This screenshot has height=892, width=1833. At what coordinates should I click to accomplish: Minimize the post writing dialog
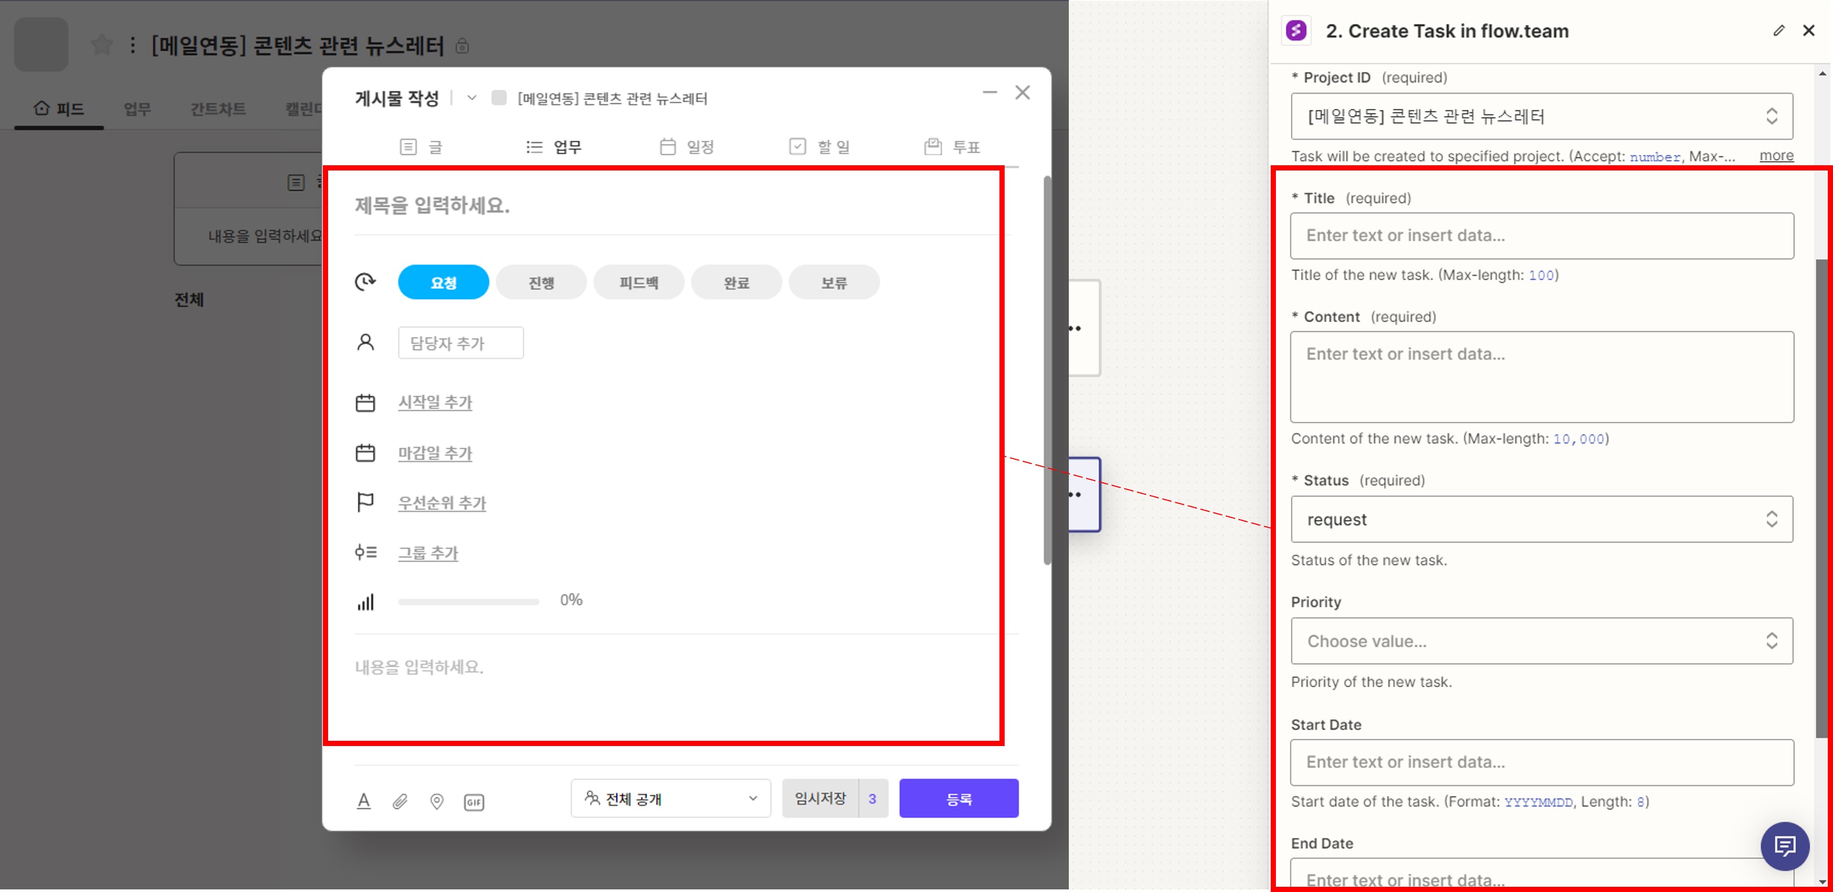990,92
